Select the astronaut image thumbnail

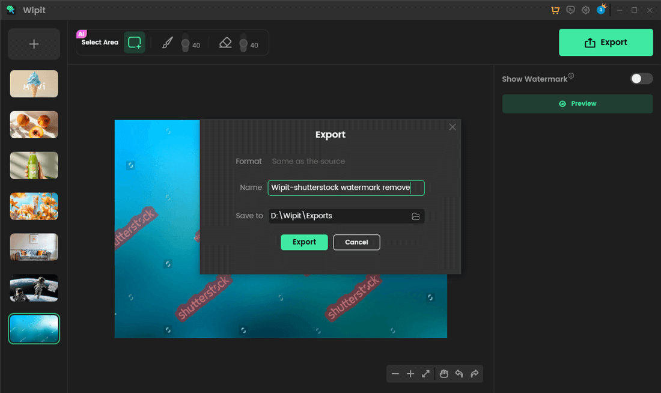34,288
